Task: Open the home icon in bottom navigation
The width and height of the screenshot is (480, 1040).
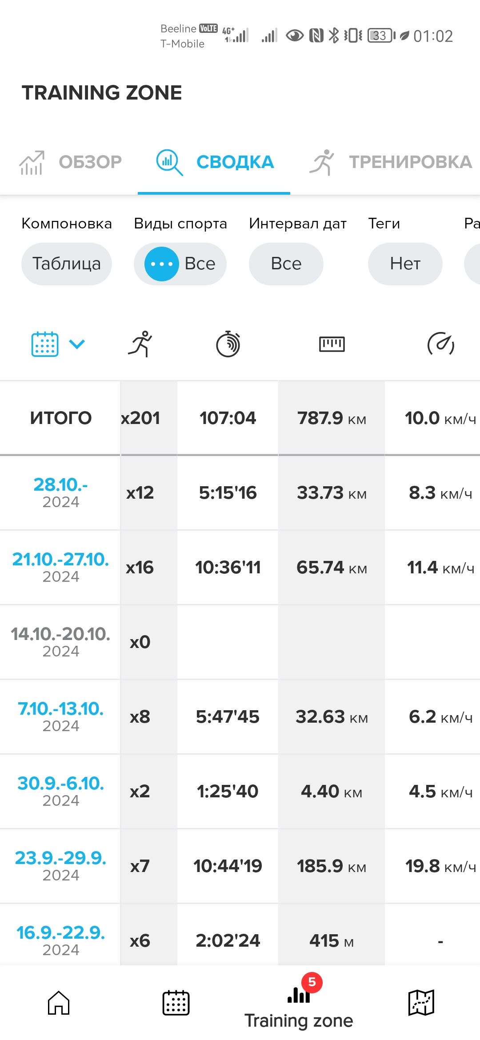Action: click(x=59, y=1003)
